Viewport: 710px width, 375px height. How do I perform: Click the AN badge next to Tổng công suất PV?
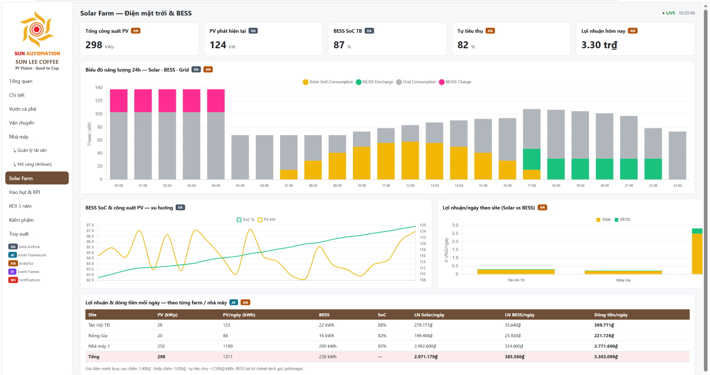pos(136,31)
